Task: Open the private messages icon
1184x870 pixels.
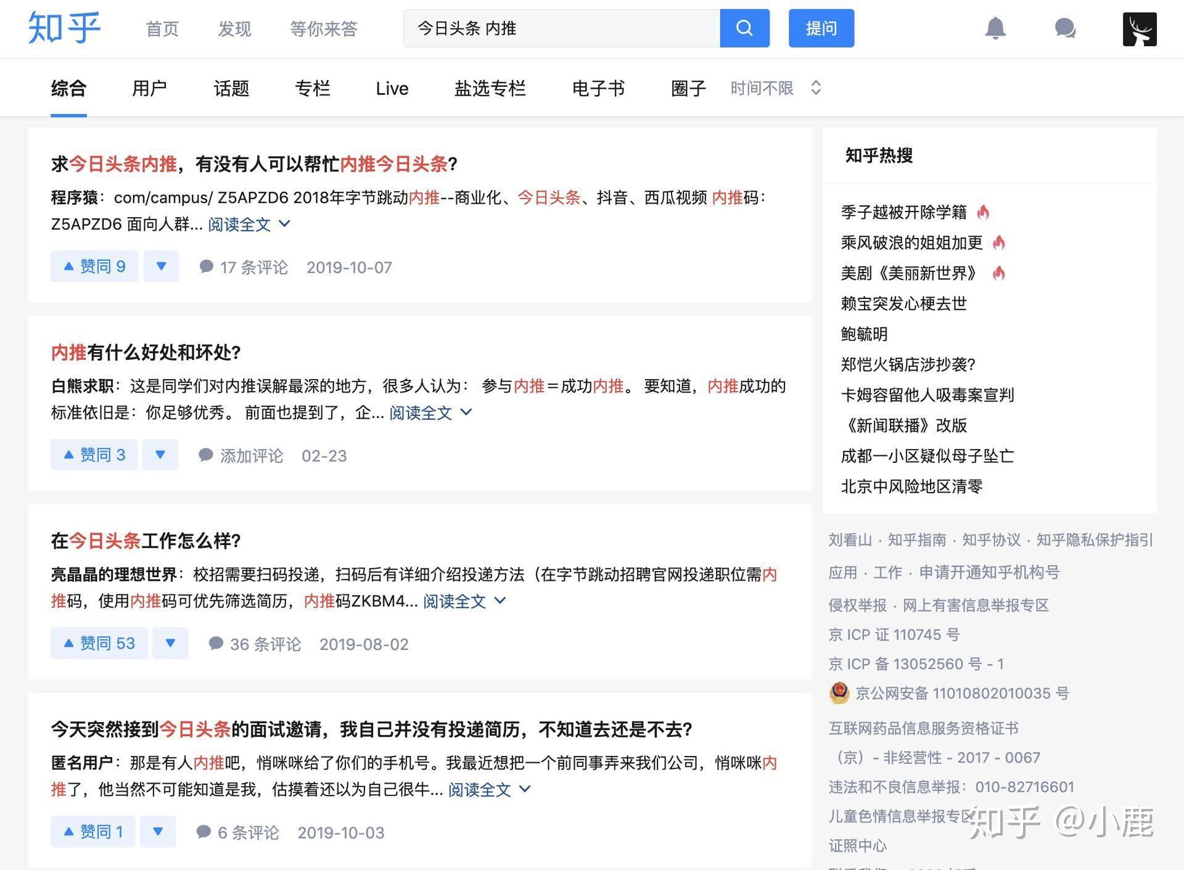Action: (1065, 28)
